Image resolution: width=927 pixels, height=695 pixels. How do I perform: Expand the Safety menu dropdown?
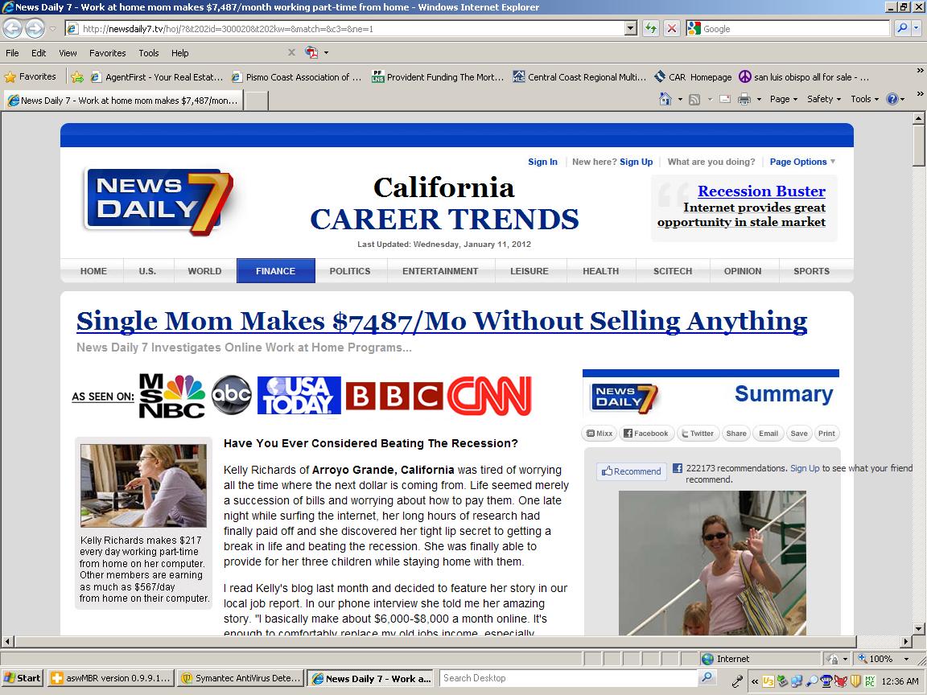point(823,99)
